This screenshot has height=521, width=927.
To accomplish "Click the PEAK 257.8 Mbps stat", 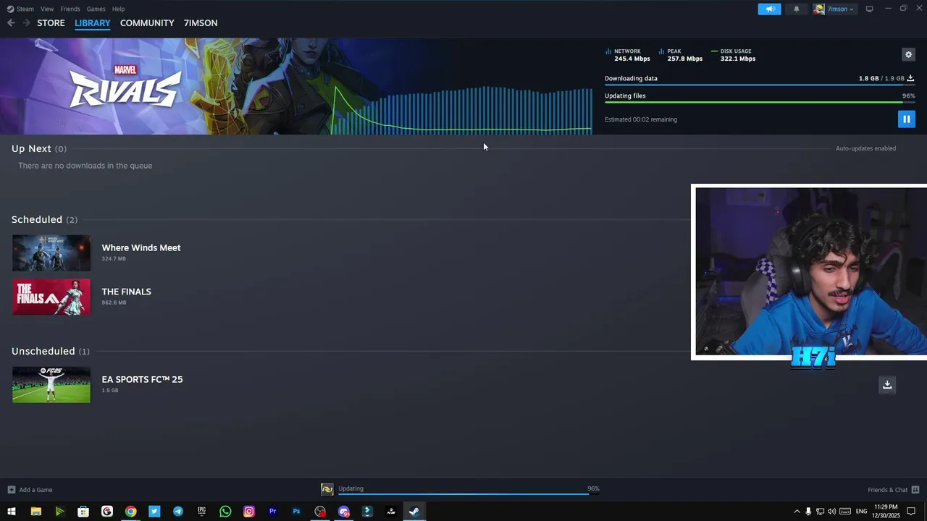I will (x=681, y=55).
